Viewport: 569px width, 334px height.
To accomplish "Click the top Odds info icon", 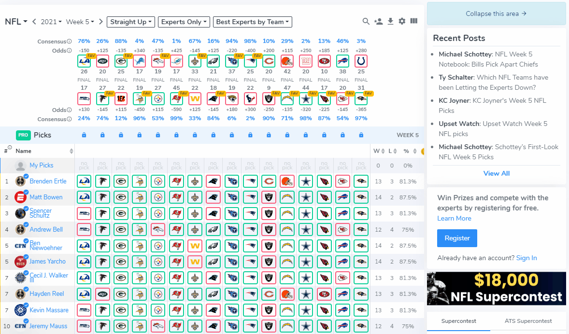I will click(x=69, y=50).
